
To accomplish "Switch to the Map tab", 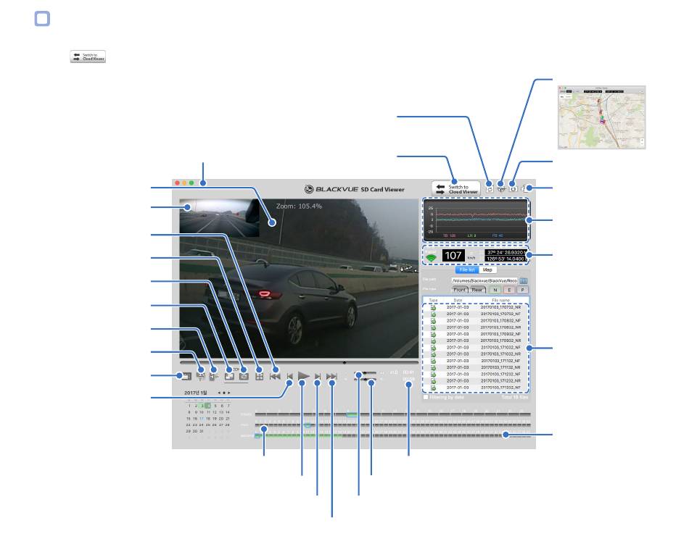I will coord(488,270).
